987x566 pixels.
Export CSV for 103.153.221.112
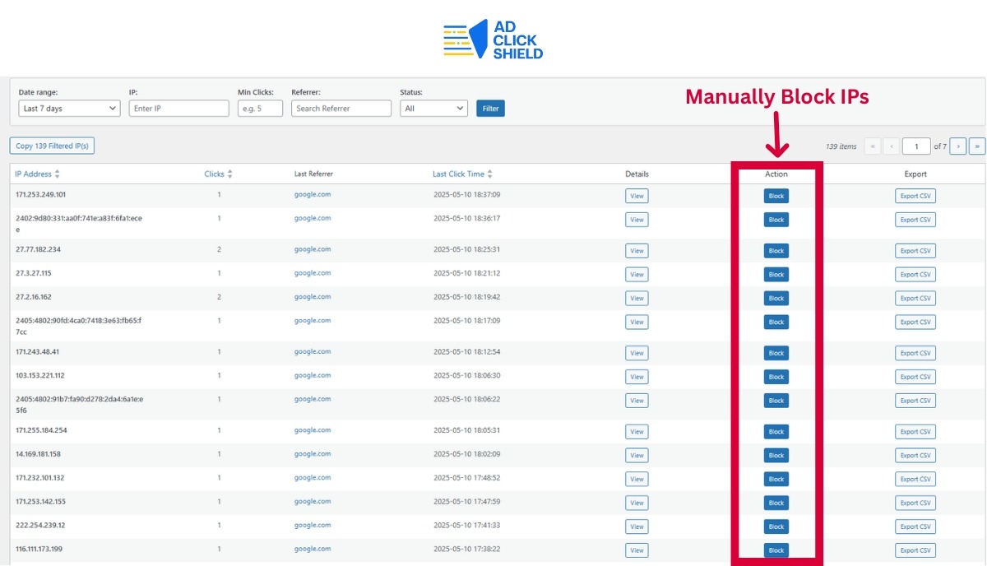(x=915, y=377)
